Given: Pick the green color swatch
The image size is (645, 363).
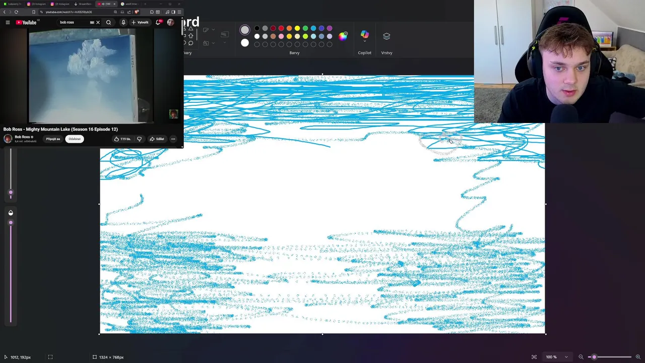Looking at the screenshot, I should 305,28.
